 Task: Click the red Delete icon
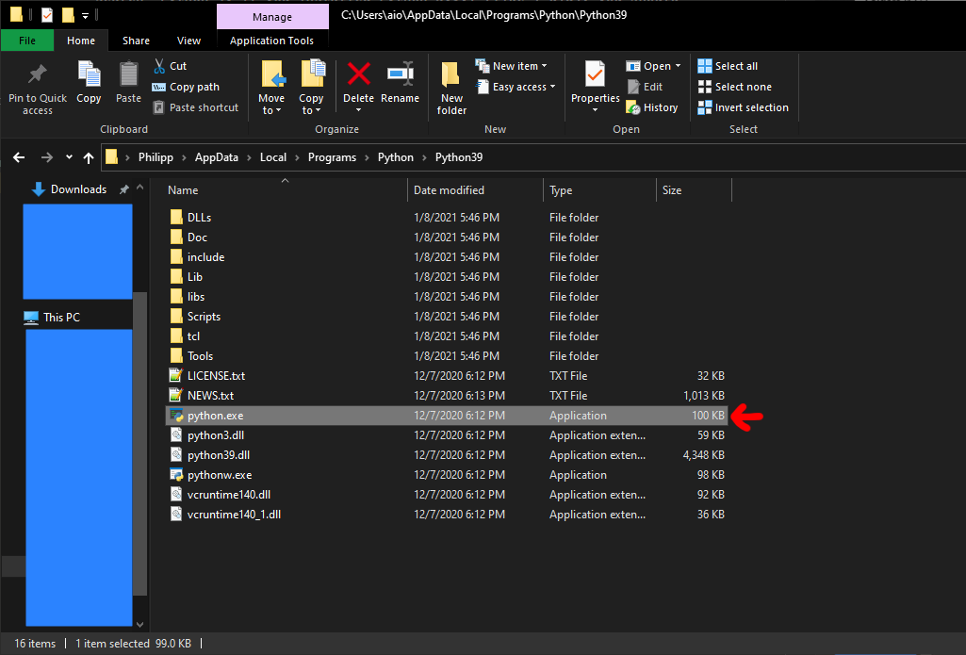pos(358,75)
